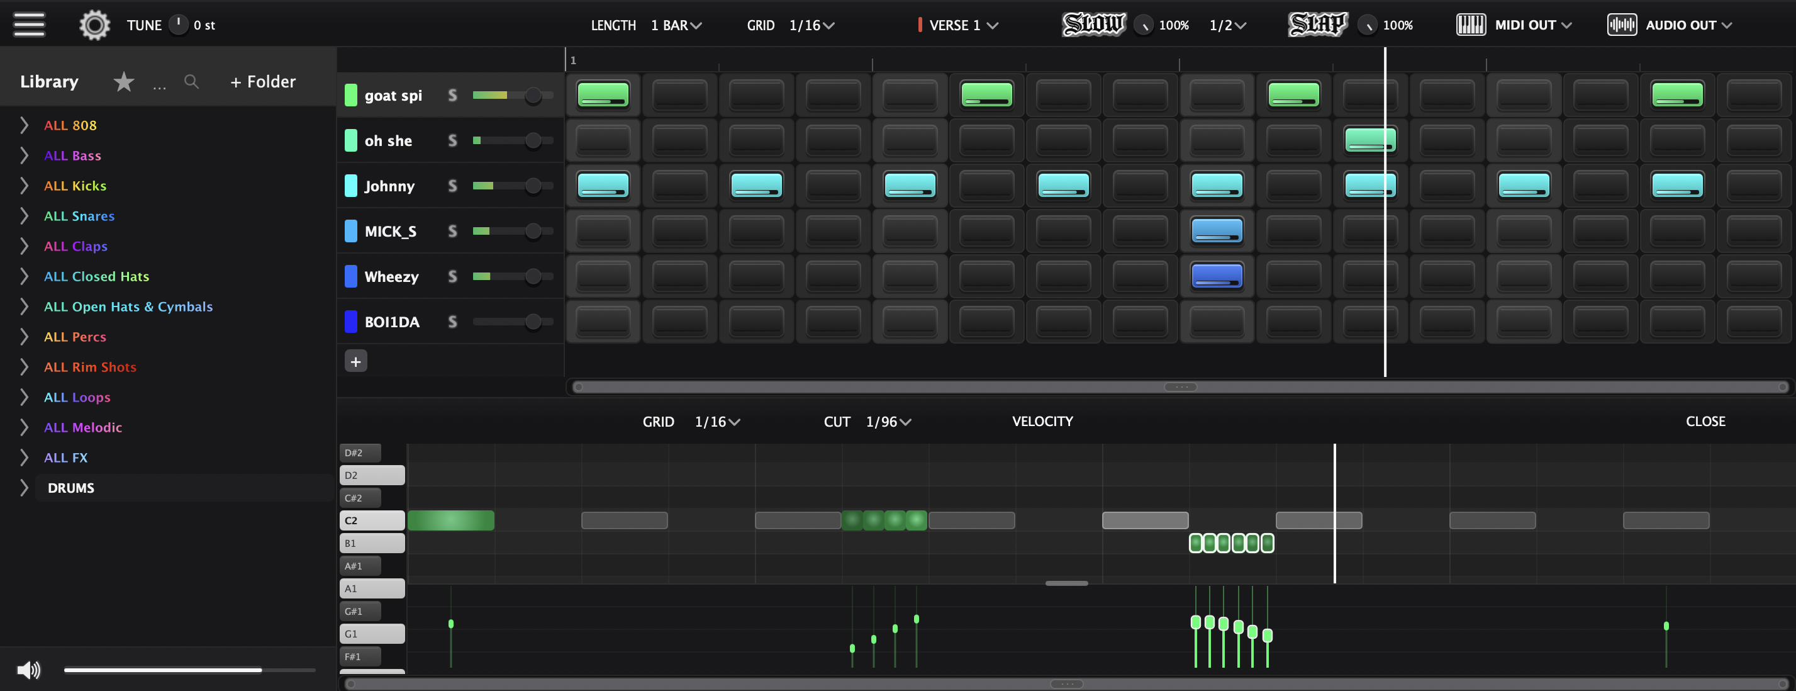1796x691 pixels.
Task: Click the speaker volume icon
Action: (x=28, y=670)
